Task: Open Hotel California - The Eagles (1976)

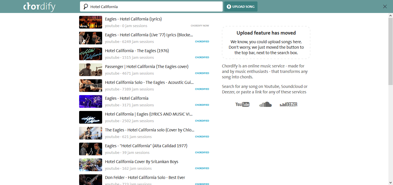Action: (x=137, y=51)
